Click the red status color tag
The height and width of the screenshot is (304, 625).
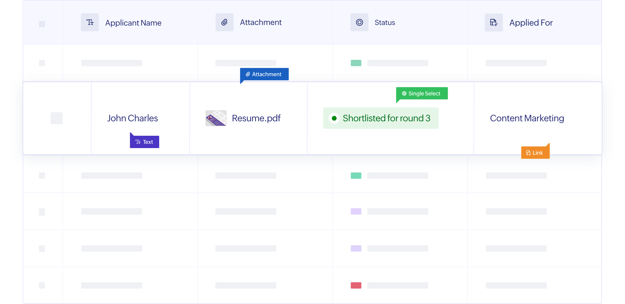tap(356, 285)
